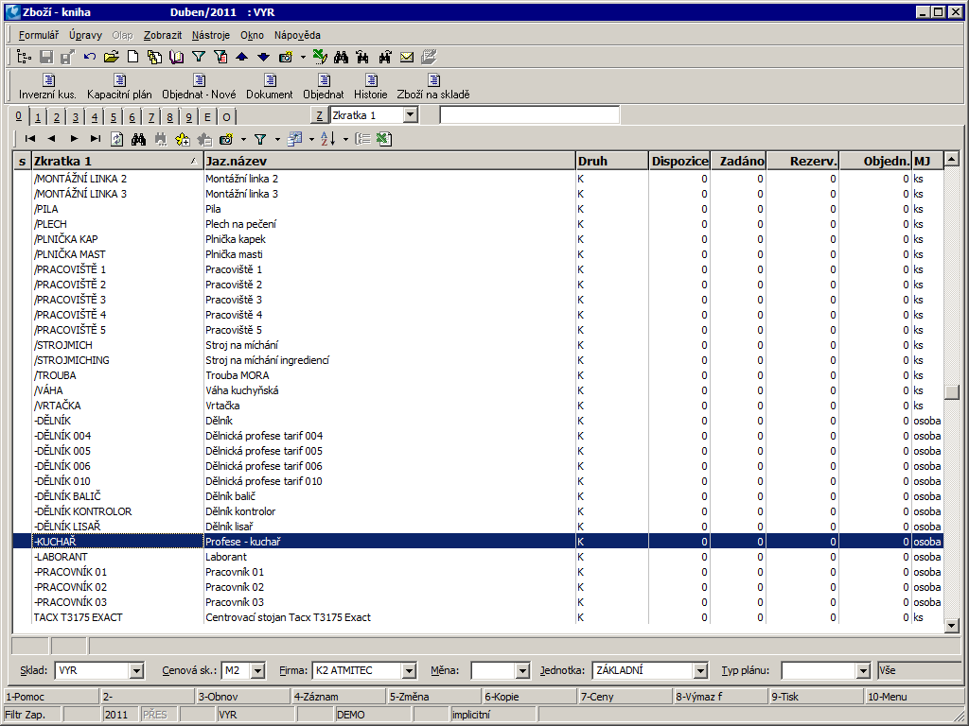Toggle the Z button beside Zkratka 1
The height and width of the screenshot is (726, 969).
click(320, 115)
